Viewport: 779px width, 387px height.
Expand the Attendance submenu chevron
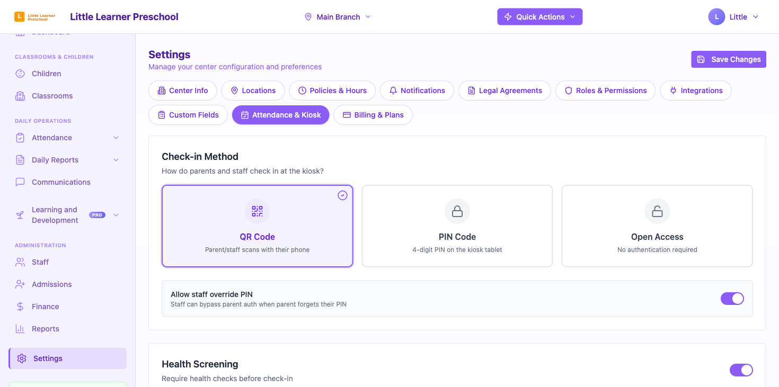[x=116, y=138]
